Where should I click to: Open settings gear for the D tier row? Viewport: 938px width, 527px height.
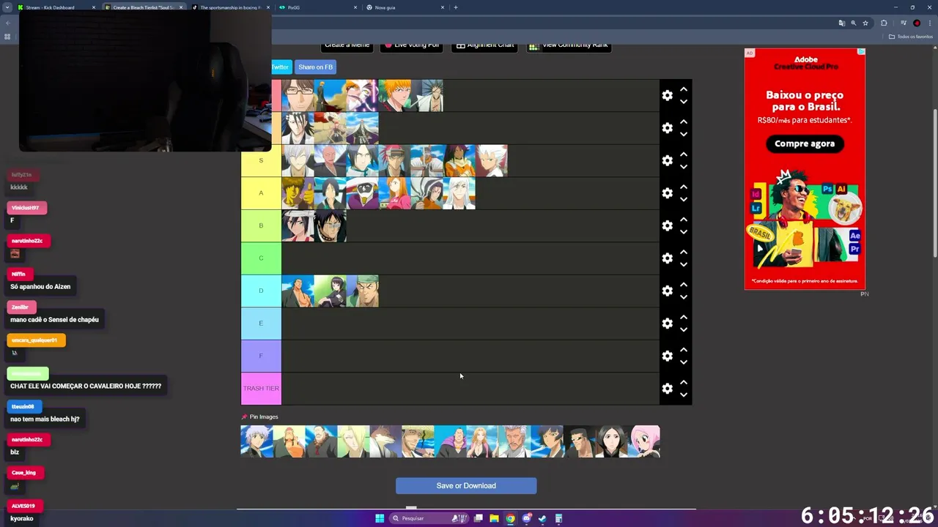[667, 291]
